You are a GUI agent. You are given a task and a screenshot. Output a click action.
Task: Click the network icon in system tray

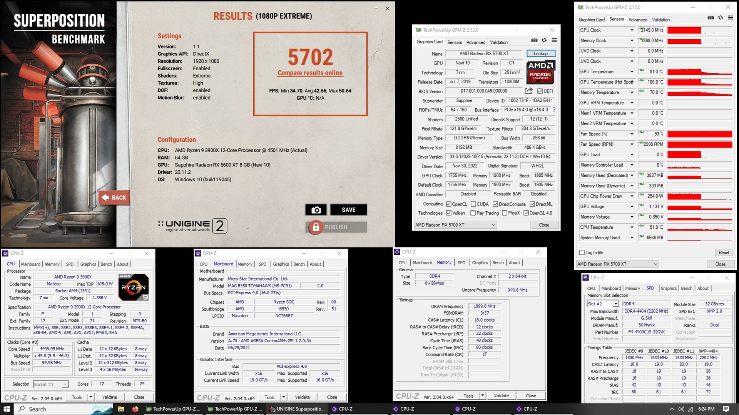pyautogui.click(x=691, y=409)
